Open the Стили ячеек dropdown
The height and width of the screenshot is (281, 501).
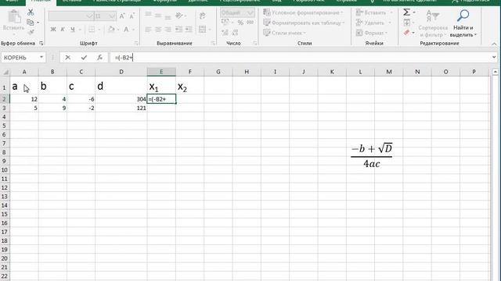coord(284,33)
